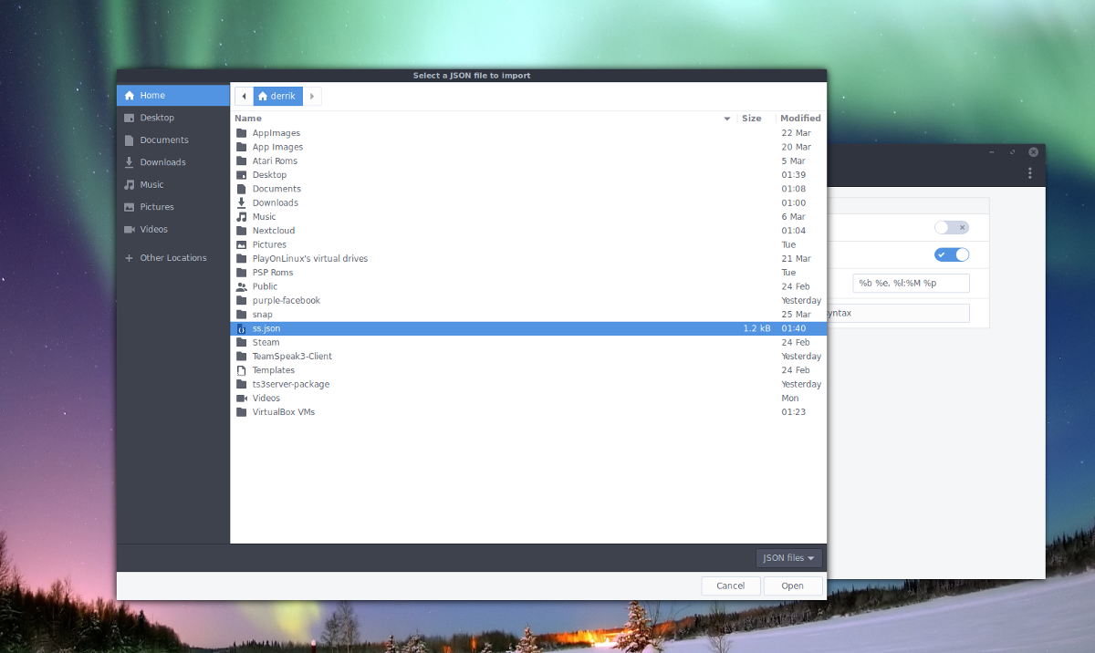Click the Desktop folder icon in the file list

click(244, 174)
